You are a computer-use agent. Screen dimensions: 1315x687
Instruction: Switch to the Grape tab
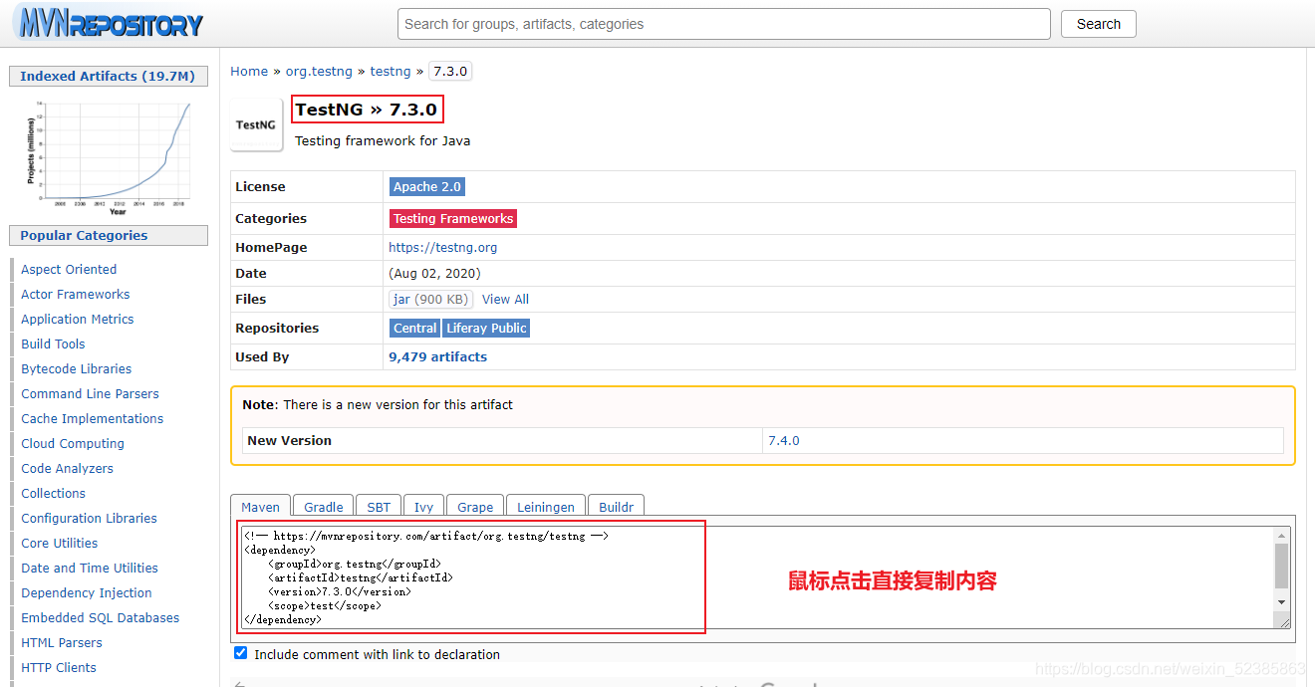tap(475, 506)
